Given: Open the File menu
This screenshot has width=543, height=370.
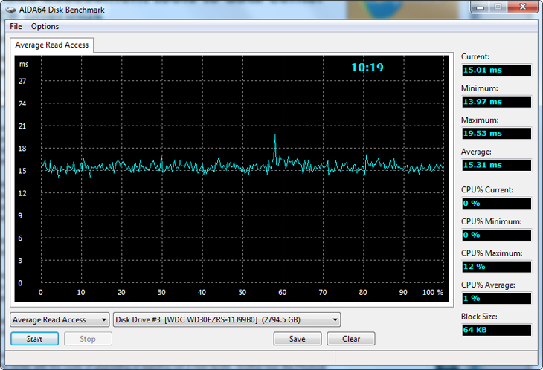Looking at the screenshot, I should [16, 26].
